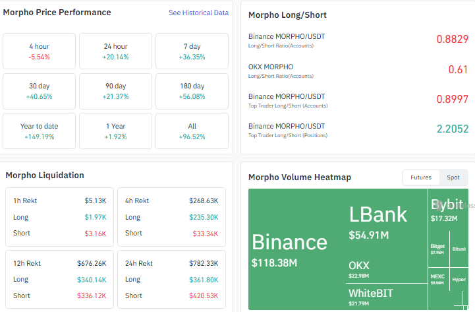Click the 24h Rekt total $782.33K
Image resolution: width=475 pixels, height=312 pixels.
(x=204, y=263)
